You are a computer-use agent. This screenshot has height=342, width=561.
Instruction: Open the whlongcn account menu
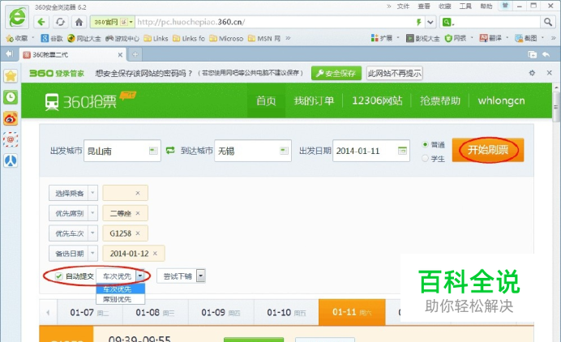coord(501,100)
